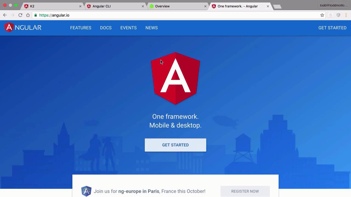Click the Angular logo in site header
This screenshot has height=197, width=351.
pyautogui.click(x=23, y=27)
